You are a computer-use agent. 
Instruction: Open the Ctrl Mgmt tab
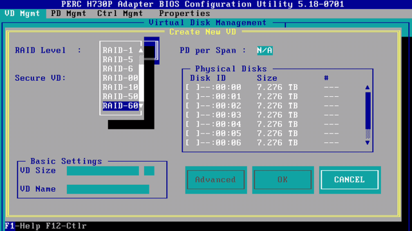pyautogui.click(x=120, y=13)
